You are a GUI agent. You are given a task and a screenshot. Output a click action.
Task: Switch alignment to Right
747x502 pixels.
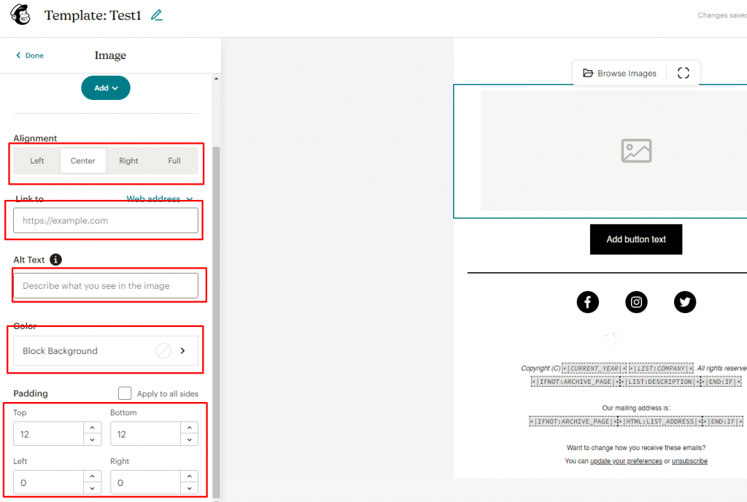point(128,161)
